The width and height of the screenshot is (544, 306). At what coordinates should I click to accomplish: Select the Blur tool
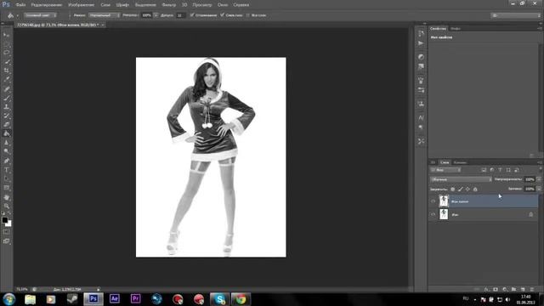click(x=6, y=143)
